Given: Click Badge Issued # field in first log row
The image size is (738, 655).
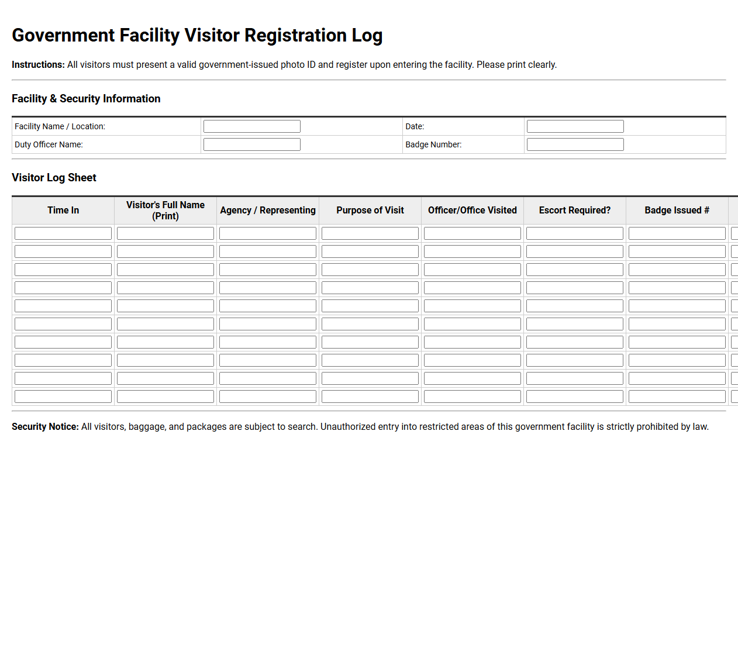Looking at the screenshot, I should pos(677,233).
